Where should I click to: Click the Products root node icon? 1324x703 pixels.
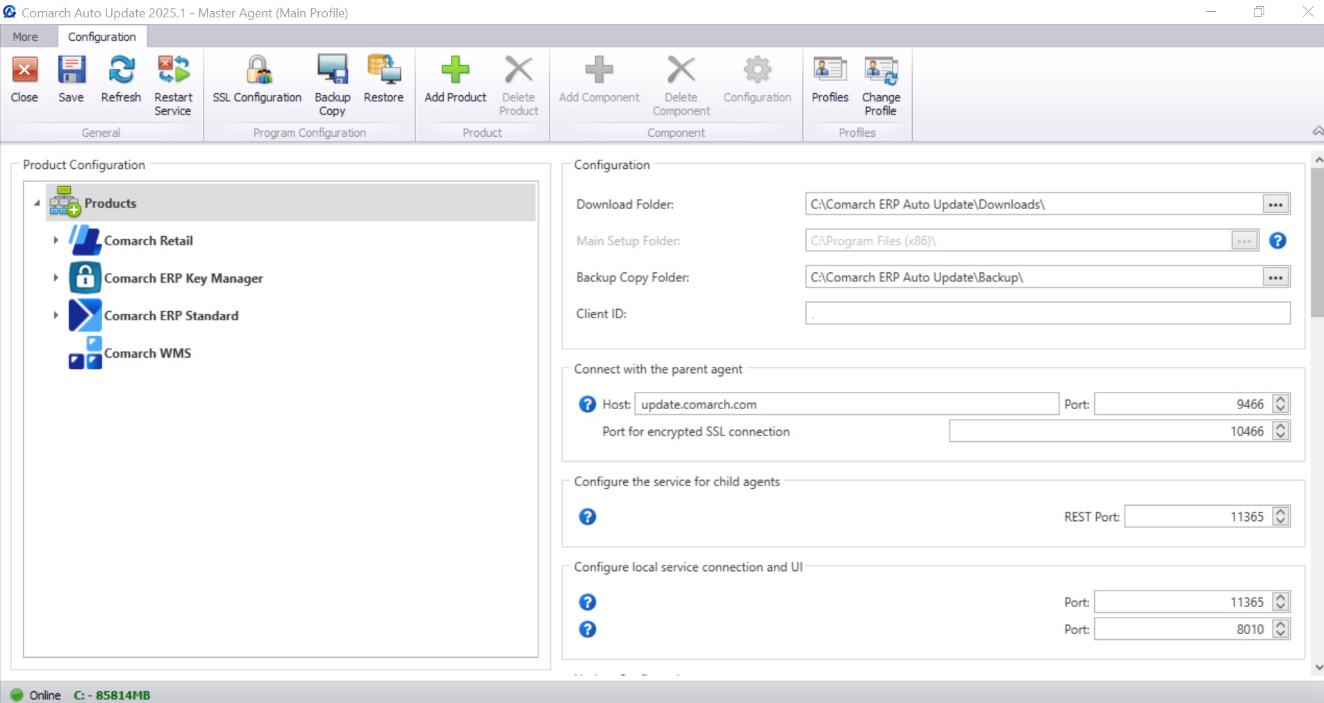coord(65,202)
